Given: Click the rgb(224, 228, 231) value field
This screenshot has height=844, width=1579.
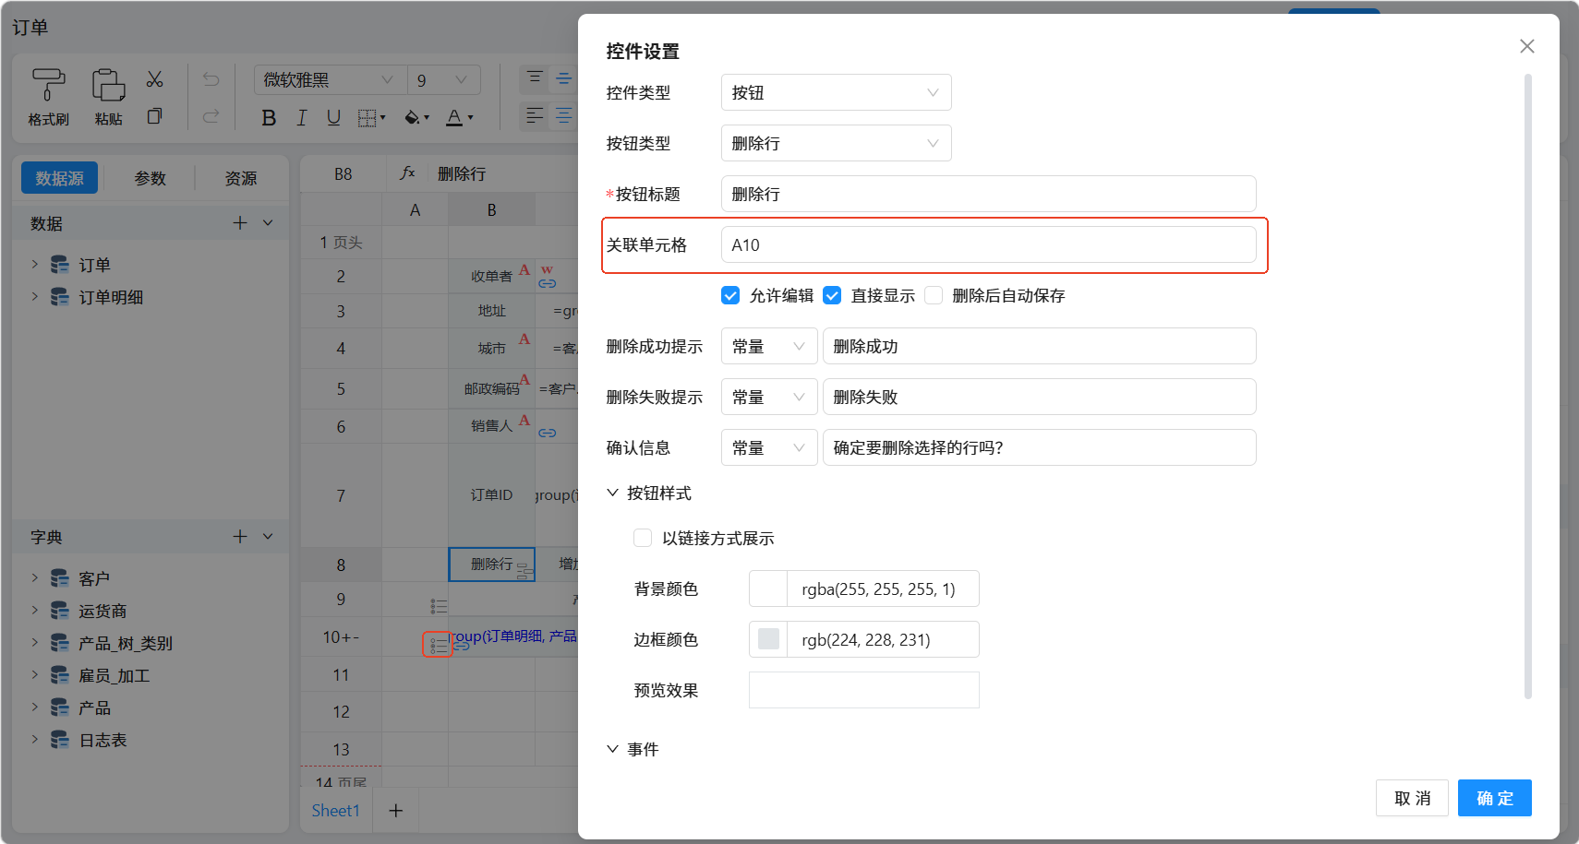Looking at the screenshot, I should [x=883, y=639].
